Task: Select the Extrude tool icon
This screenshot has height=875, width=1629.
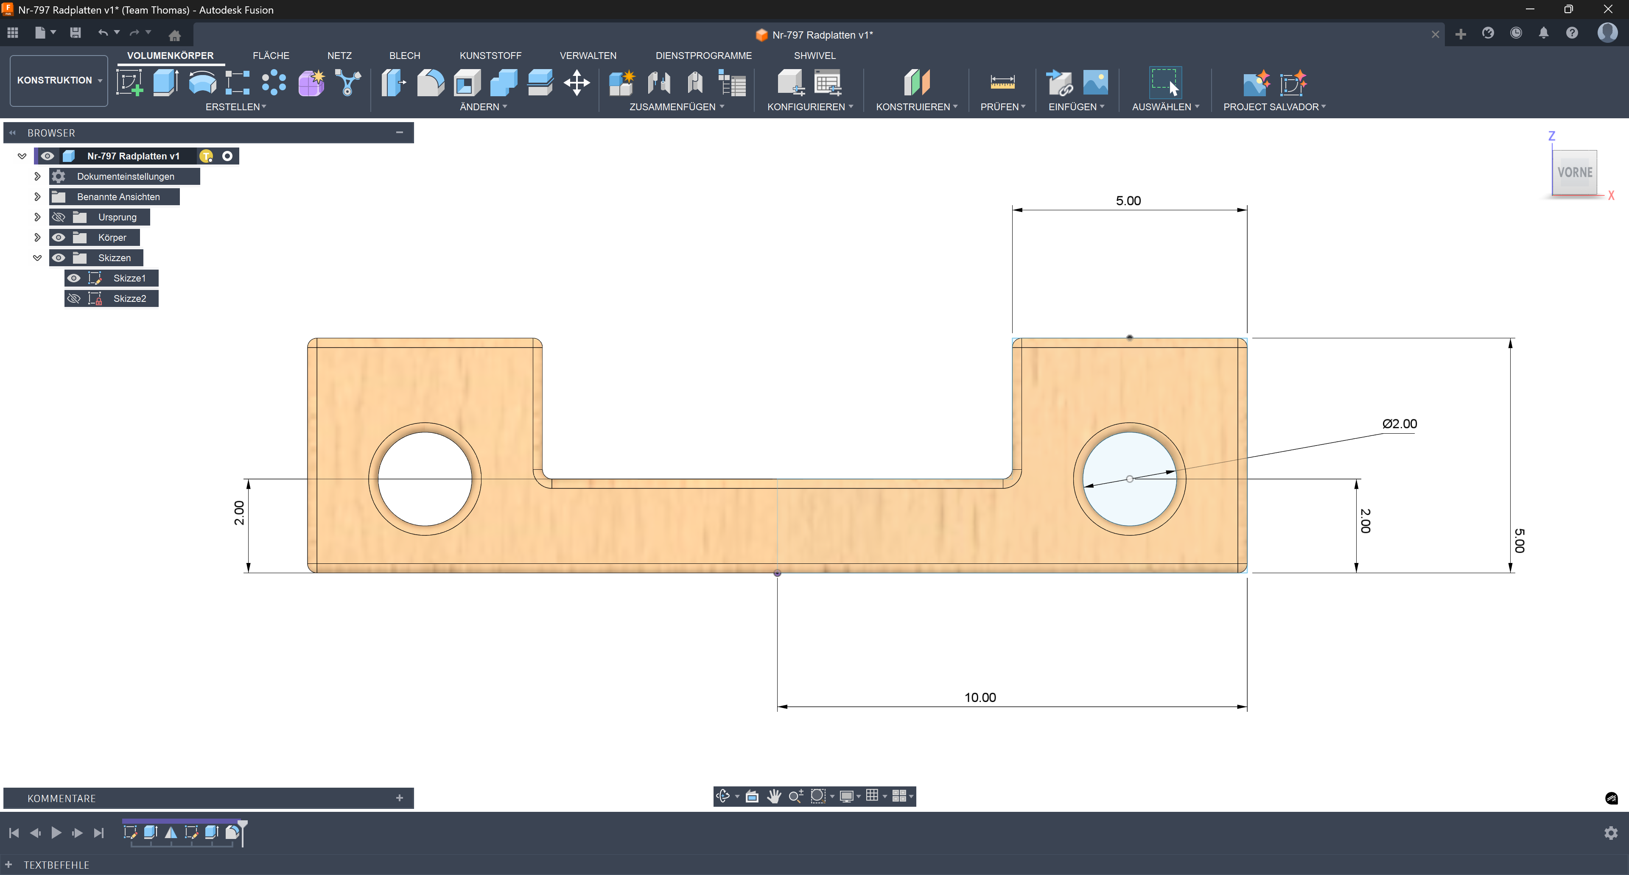Action: (166, 83)
